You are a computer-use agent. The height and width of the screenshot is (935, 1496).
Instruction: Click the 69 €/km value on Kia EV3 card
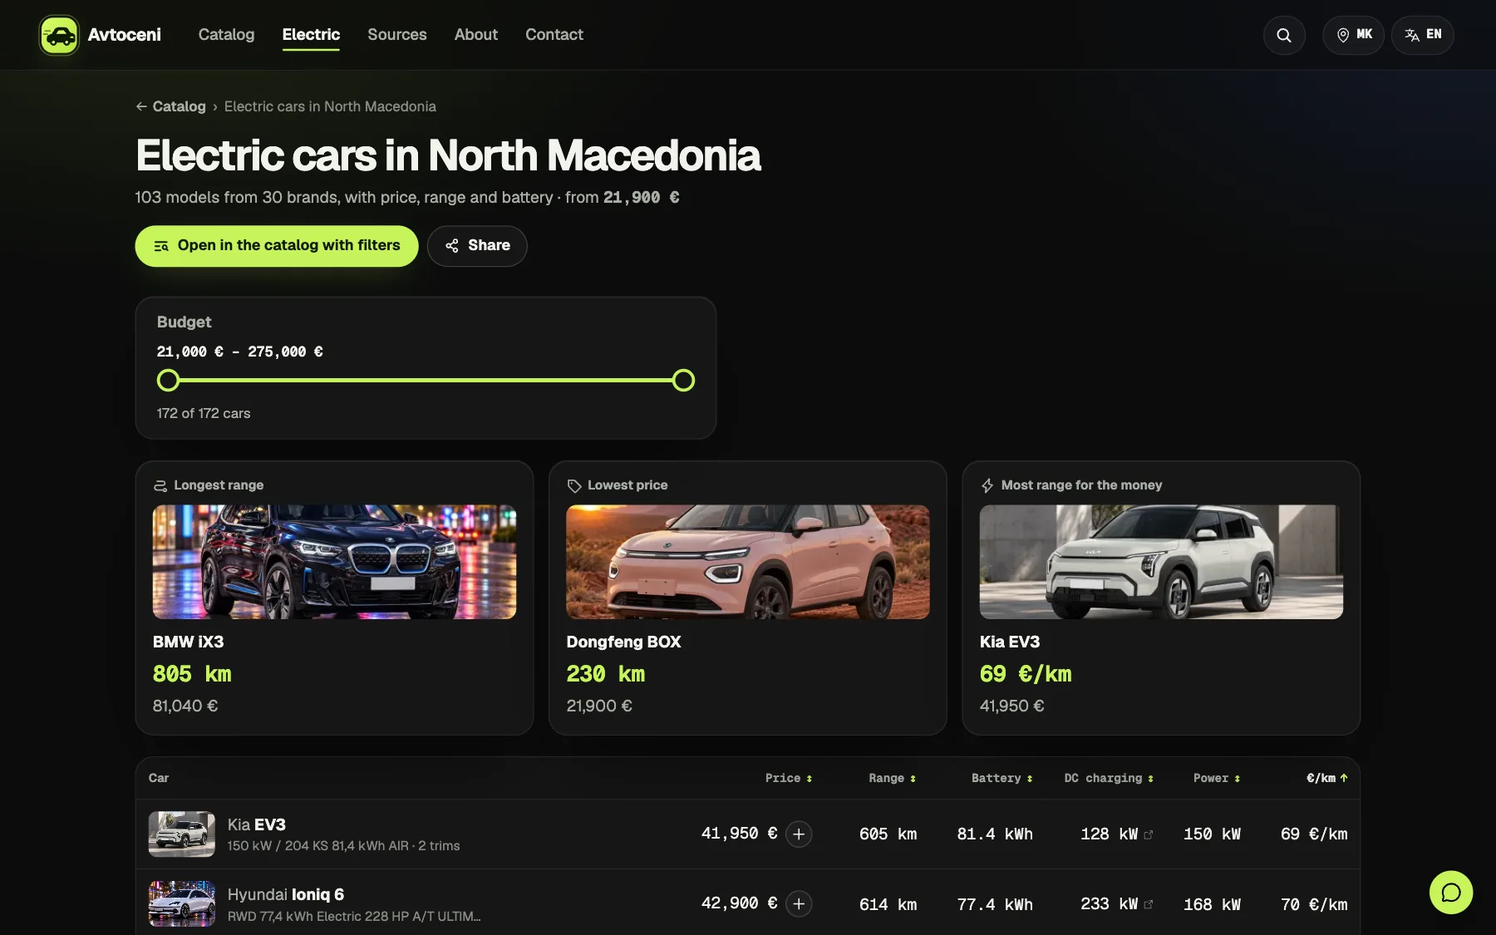click(1026, 674)
